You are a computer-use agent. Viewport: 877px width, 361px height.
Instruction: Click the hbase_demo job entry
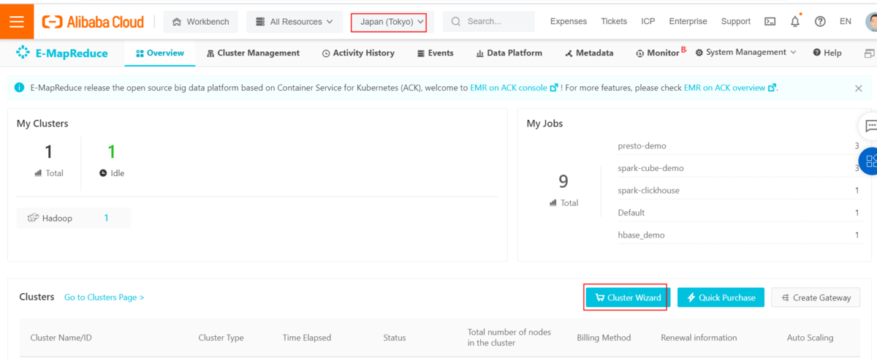pos(642,235)
